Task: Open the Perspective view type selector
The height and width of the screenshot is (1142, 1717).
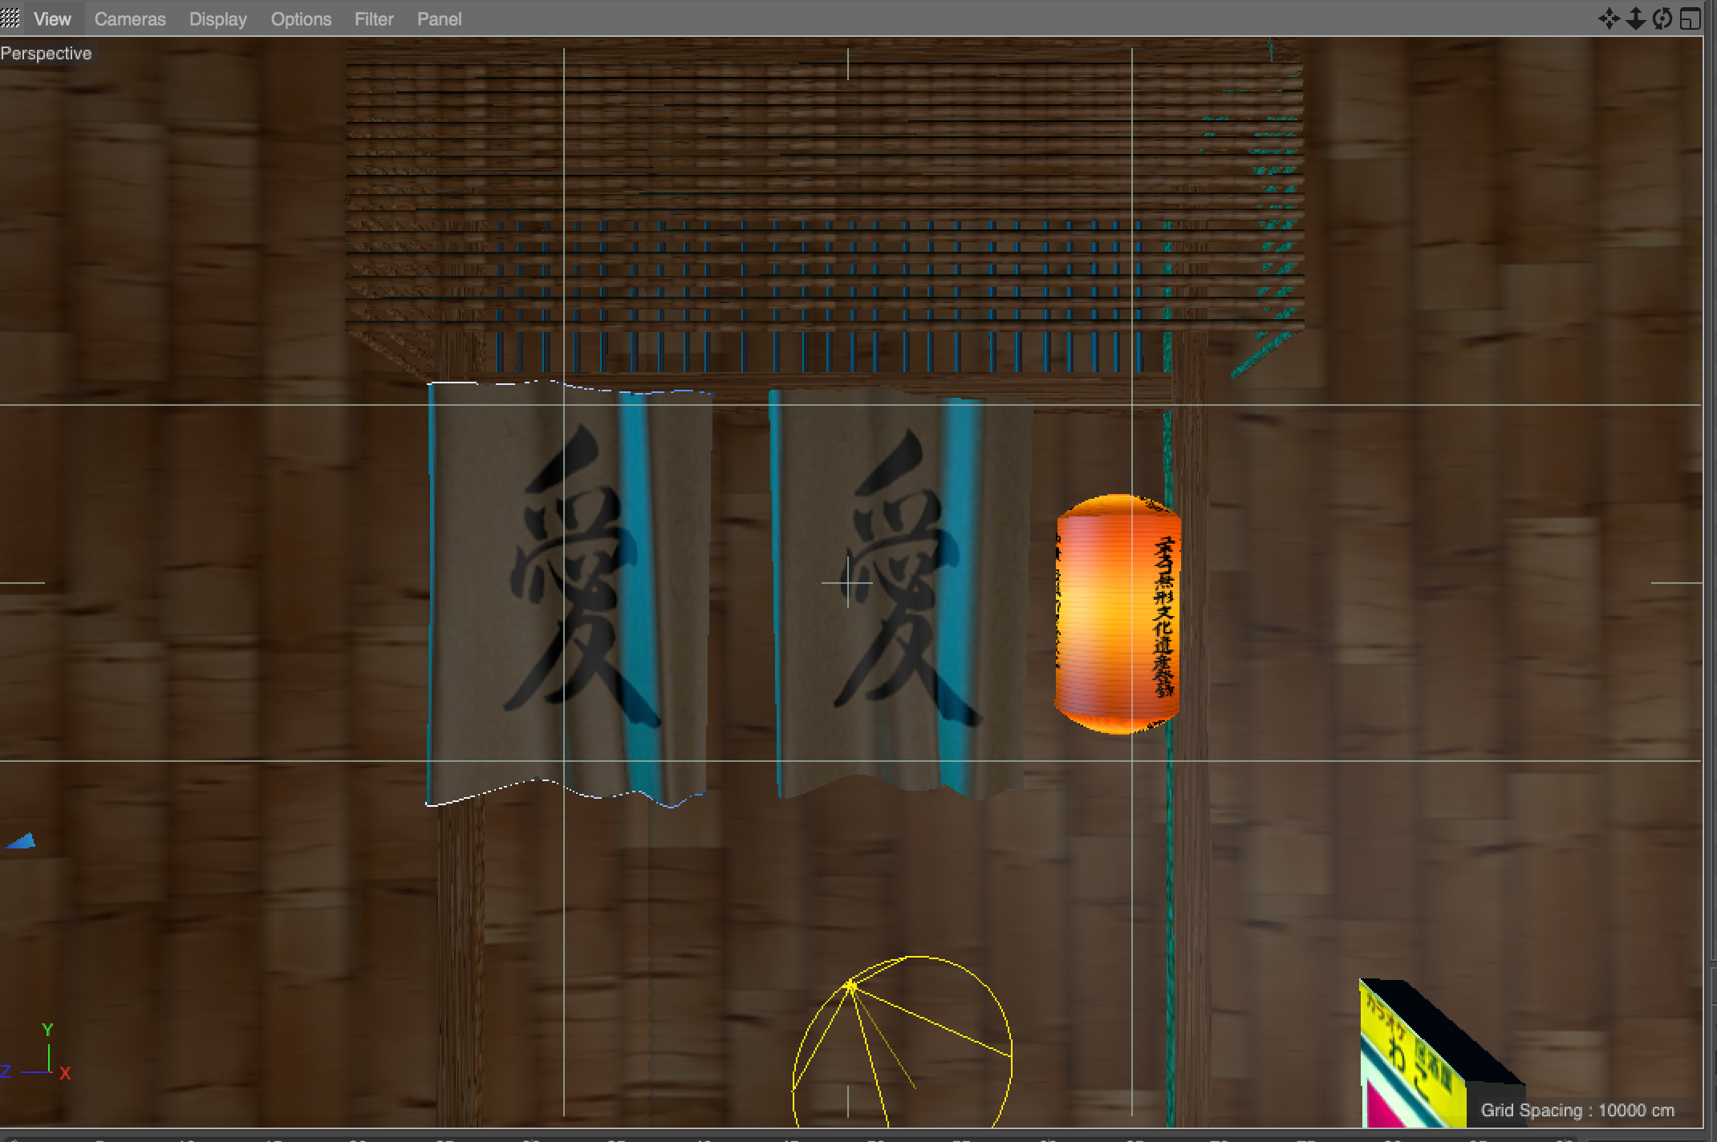Action: coord(47,53)
